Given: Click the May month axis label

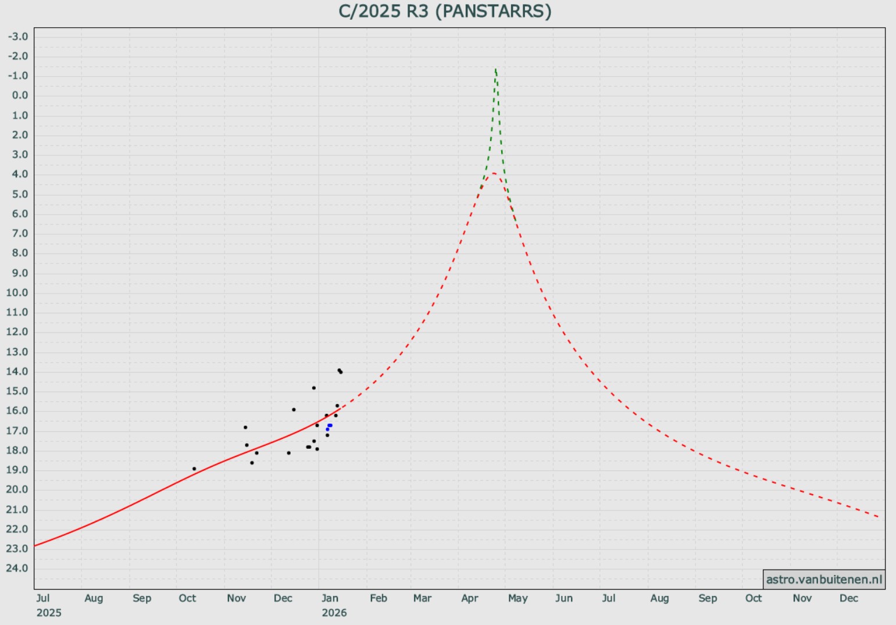Looking at the screenshot, I should 517,598.
